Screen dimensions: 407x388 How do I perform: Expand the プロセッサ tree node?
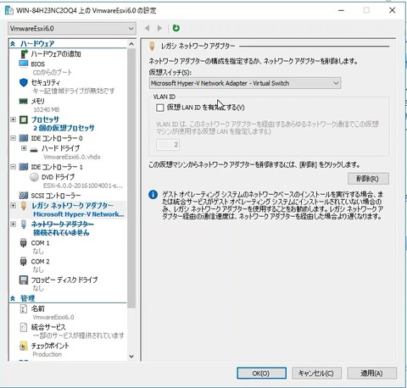pyautogui.click(x=13, y=119)
